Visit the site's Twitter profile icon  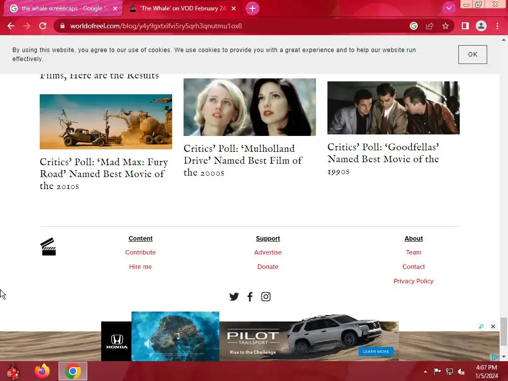(234, 297)
